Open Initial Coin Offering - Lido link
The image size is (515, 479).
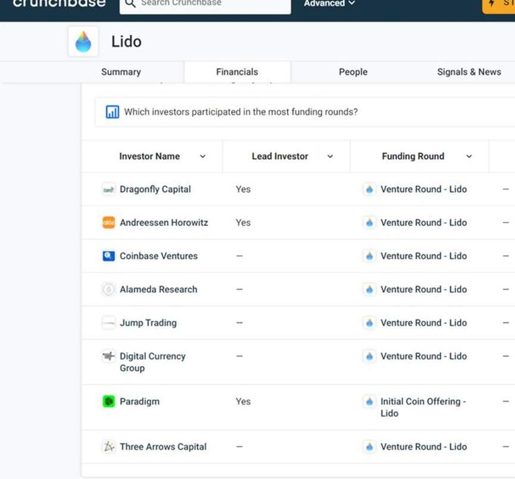coord(423,408)
